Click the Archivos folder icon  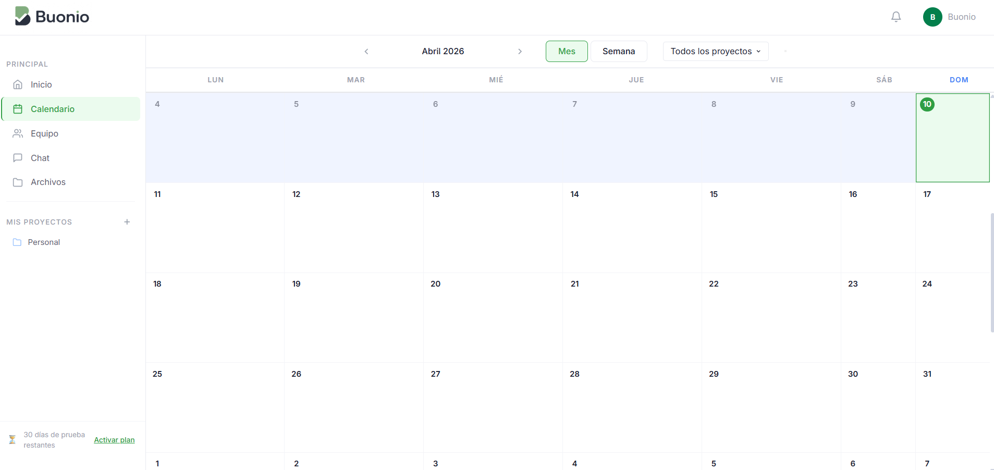(18, 182)
